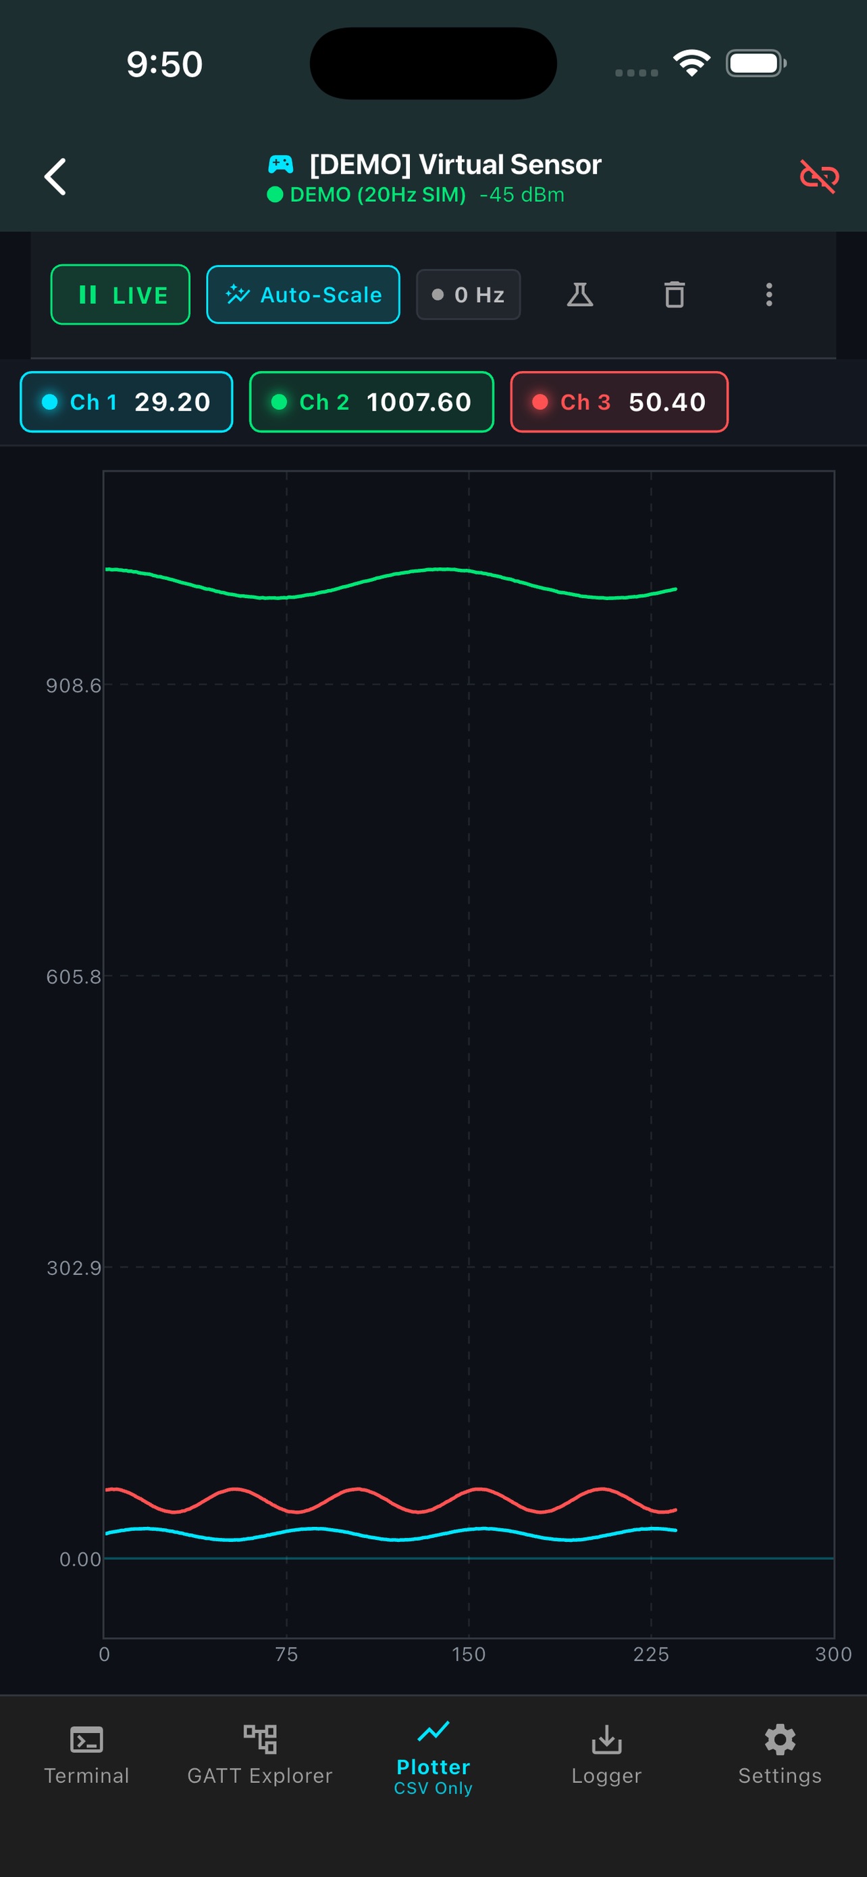Tap the 150 x-axis label

pyautogui.click(x=469, y=1655)
